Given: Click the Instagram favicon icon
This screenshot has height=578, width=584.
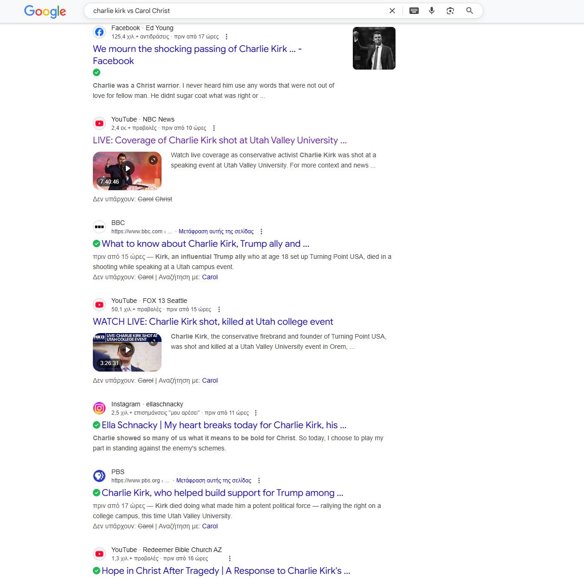Looking at the screenshot, I should (x=99, y=408).
